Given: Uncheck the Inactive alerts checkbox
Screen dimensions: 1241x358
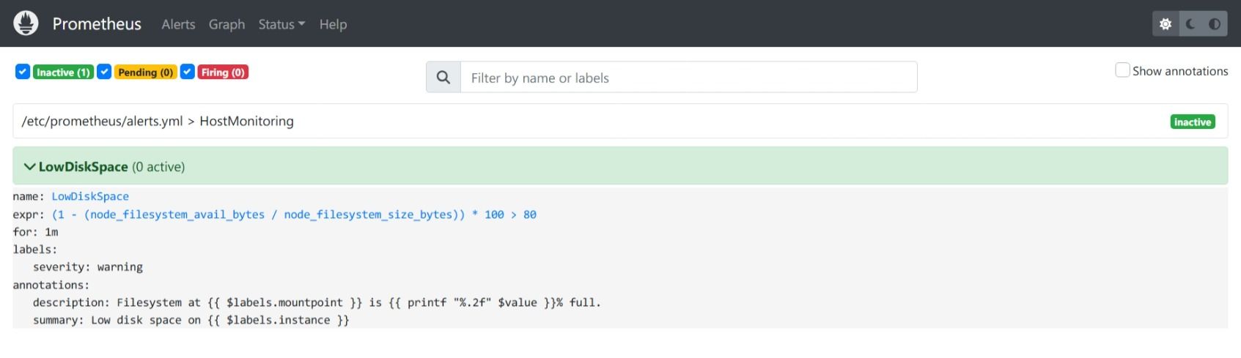Looking at the screenshot, I should pos(23,72).
